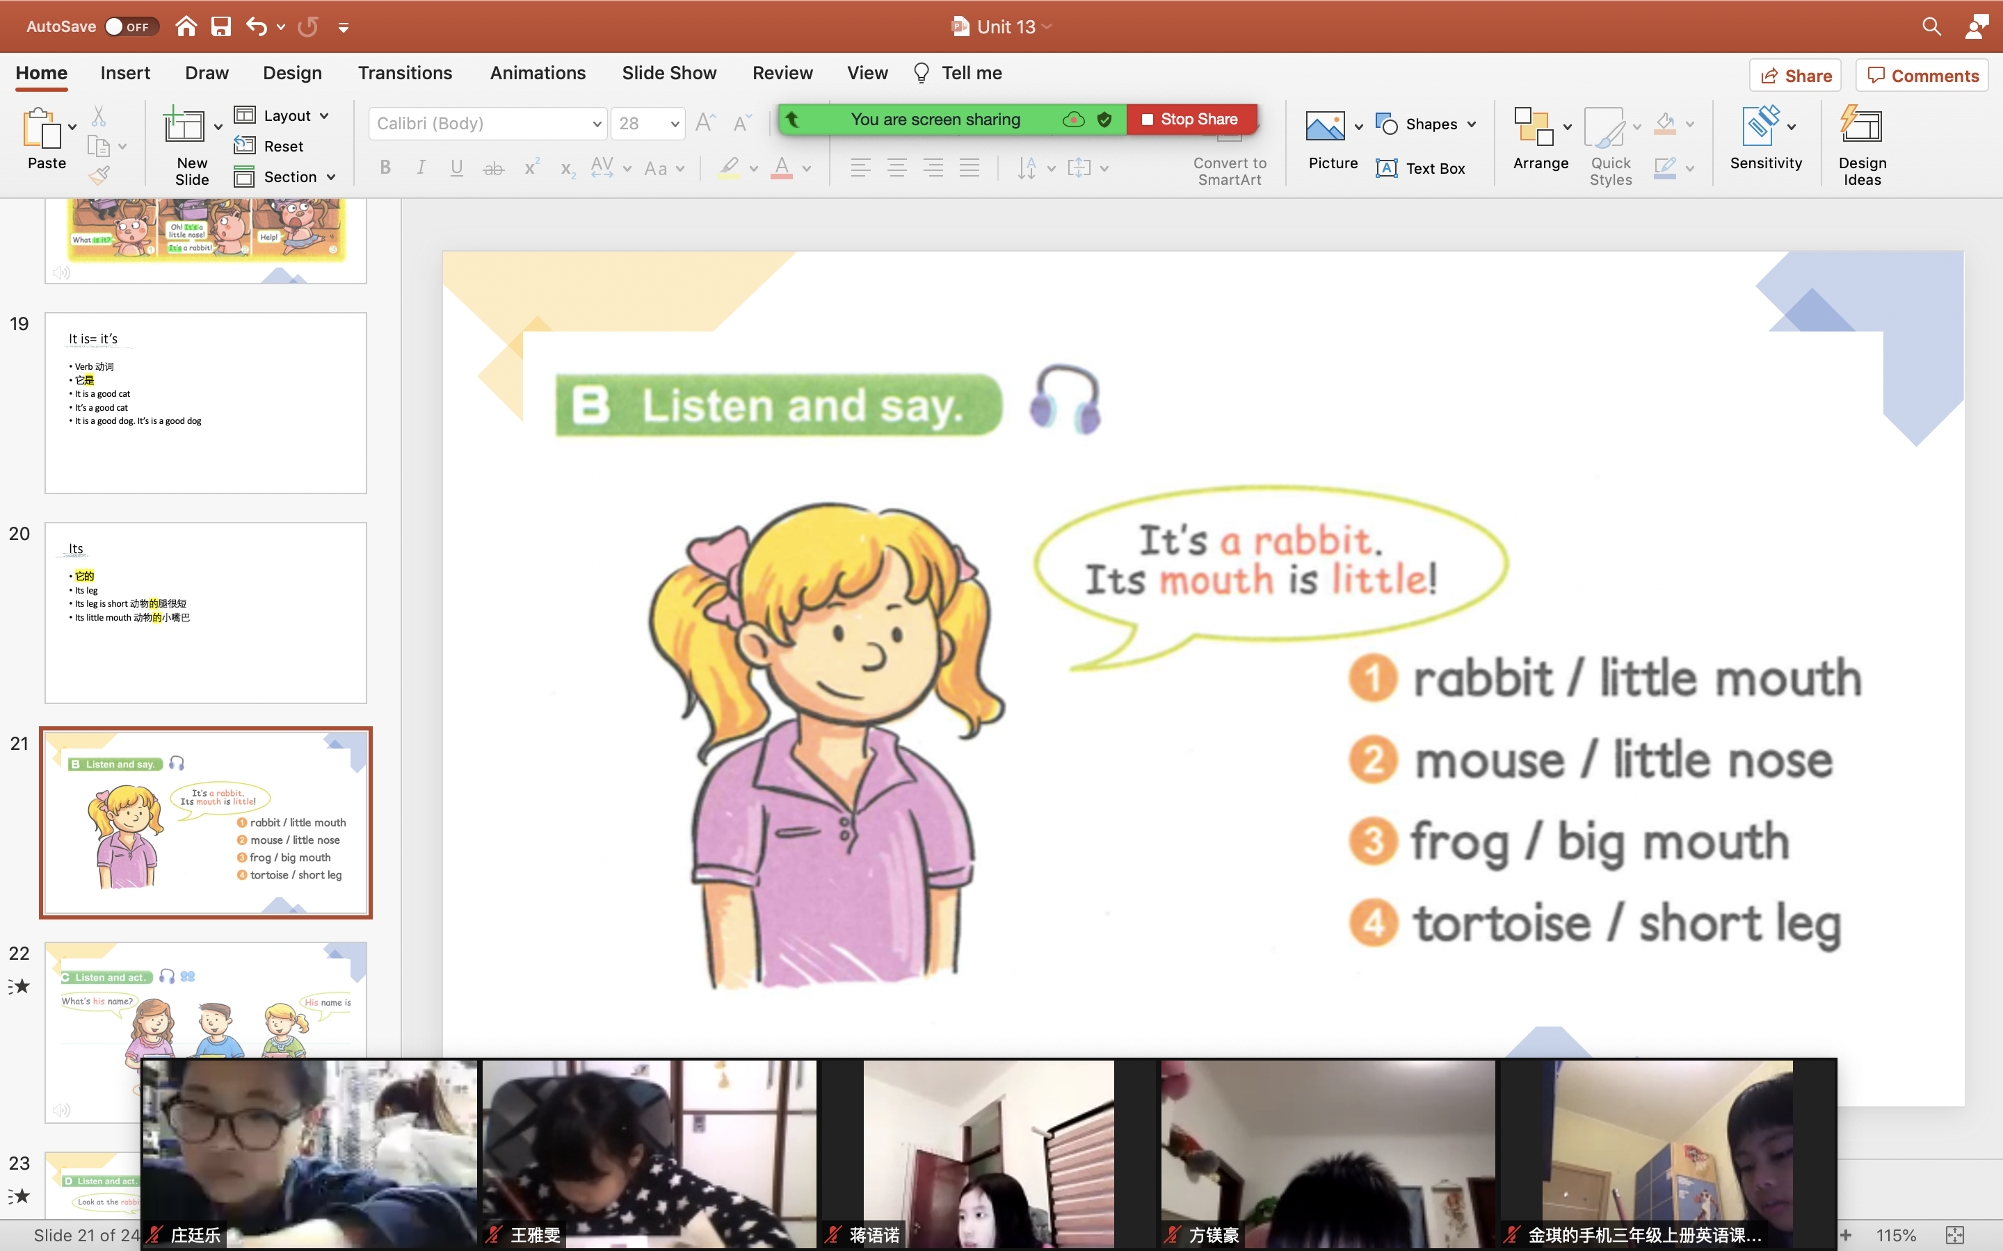Open the Home icon in title bar
Image resolution: width=2003 pixels, height=1251 pixels.
(186, 26)
